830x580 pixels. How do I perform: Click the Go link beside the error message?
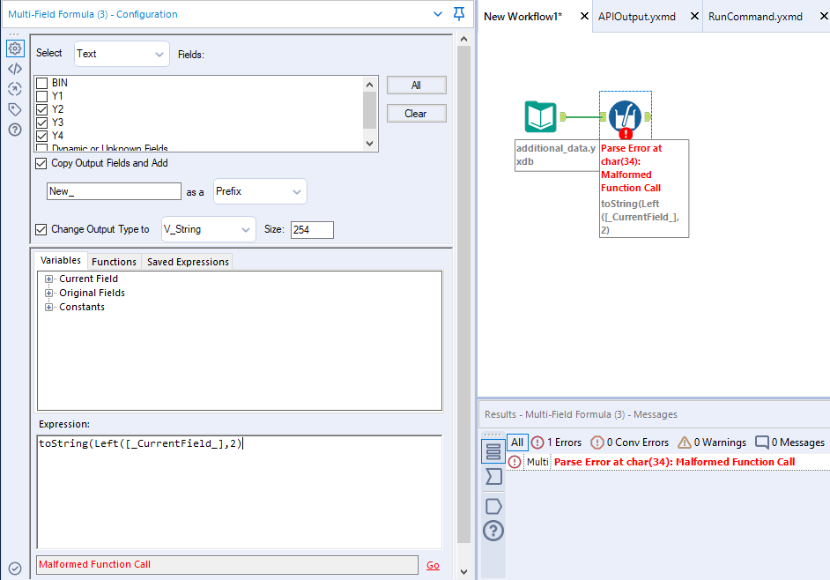(433, 564)
